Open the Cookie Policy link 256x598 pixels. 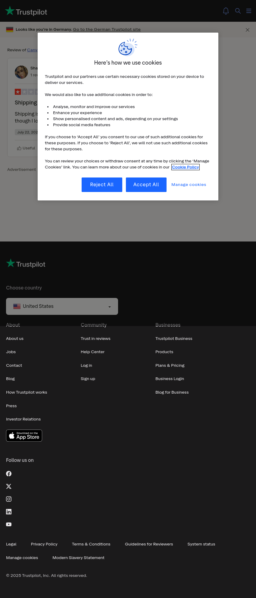pyautogui.click(x=186, y=167)
